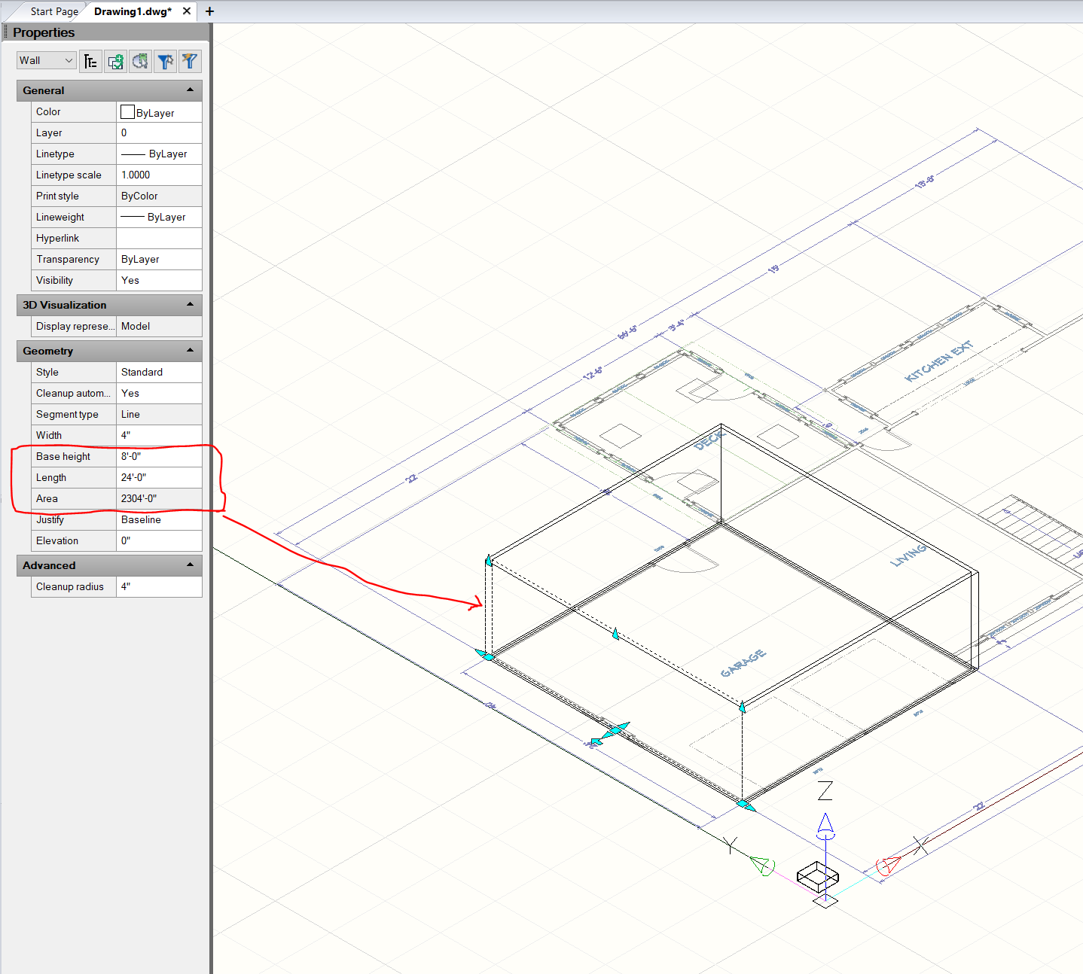This screenshot has height=974, width=1083.
Task: Open Quick Select funnel with cursor icon
Action: pyautogui.click(x=165, y=61)
